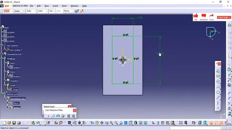Select the Profile tool in the sketch palette

point(218,71)
